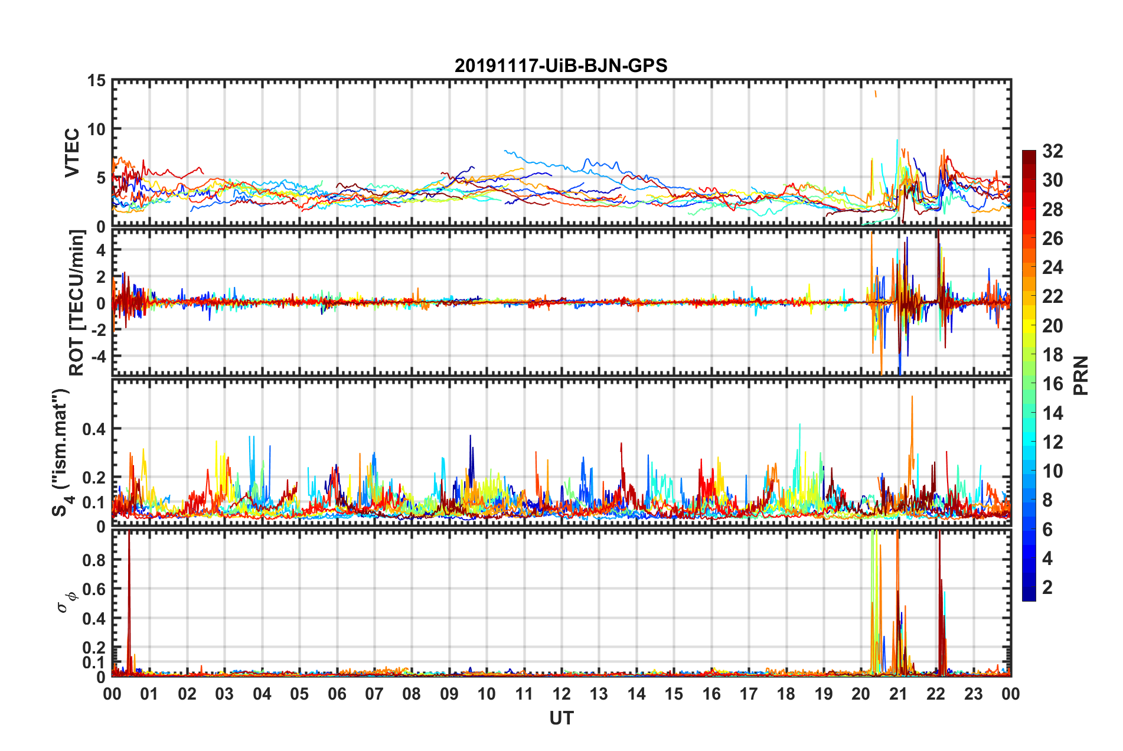Click the 09 tick on the UT axis

(x=449, y=694)
